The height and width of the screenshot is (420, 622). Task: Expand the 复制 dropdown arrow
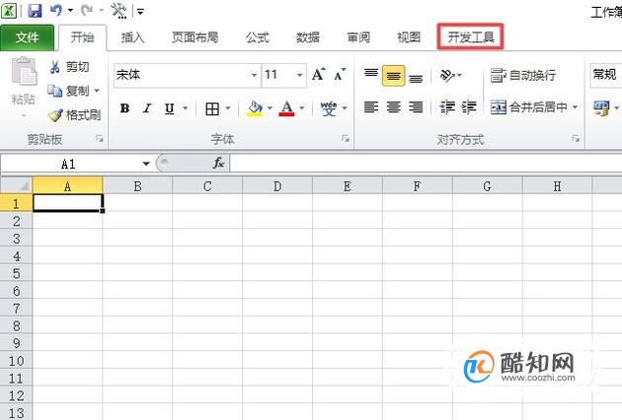pyautogui.click(x=97, y=91)
